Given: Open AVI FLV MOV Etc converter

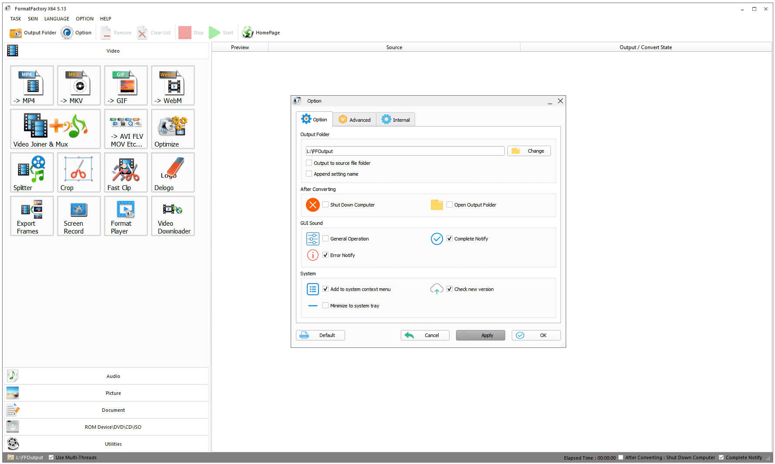Looking at the screenshot, I should coord(126,129).
